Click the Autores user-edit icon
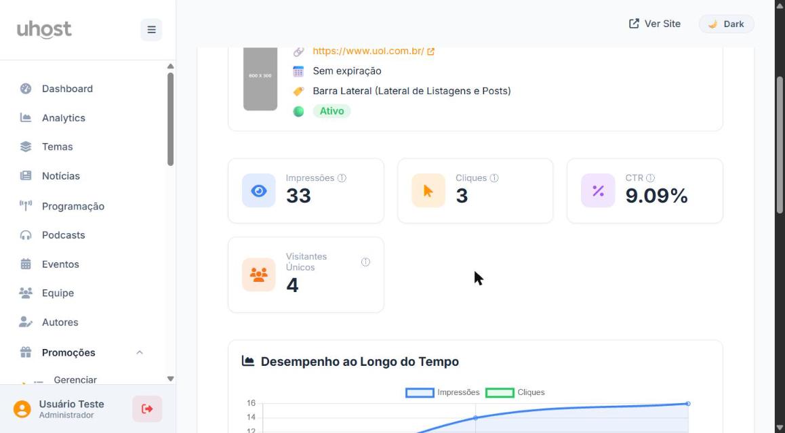The width and height of the screenshot is (785, 433). coord(26,322)
